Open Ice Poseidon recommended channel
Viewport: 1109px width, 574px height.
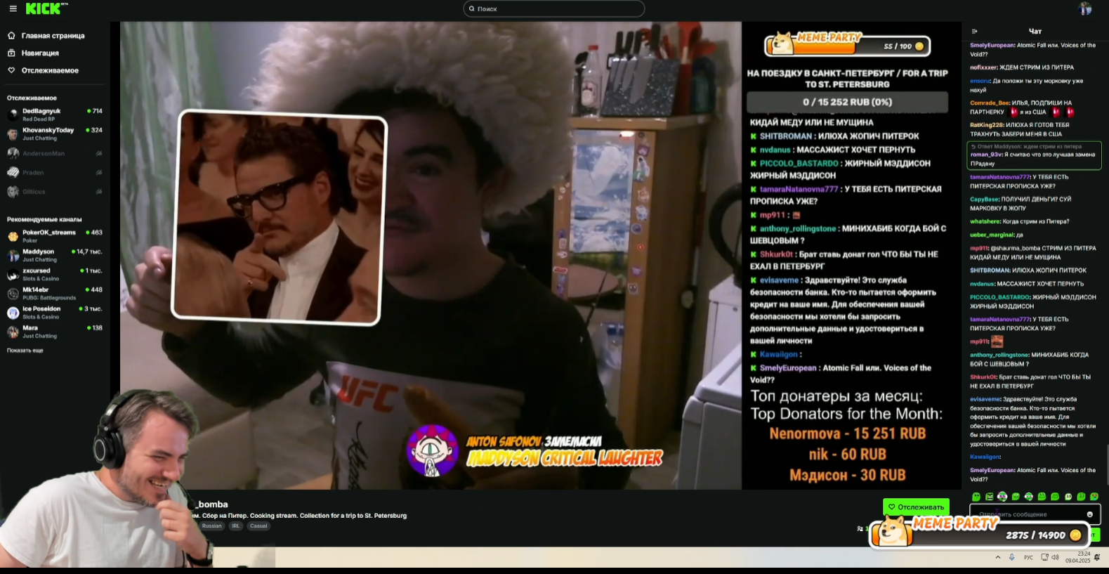(x=55, y=312)
